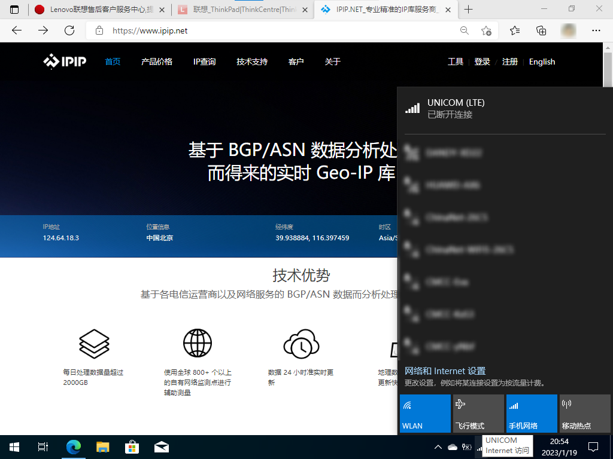Image resolution: width=613 pixels, height=459 pixels.
Task: Click the IPIP logo
Action: click(x=65, y=62)
